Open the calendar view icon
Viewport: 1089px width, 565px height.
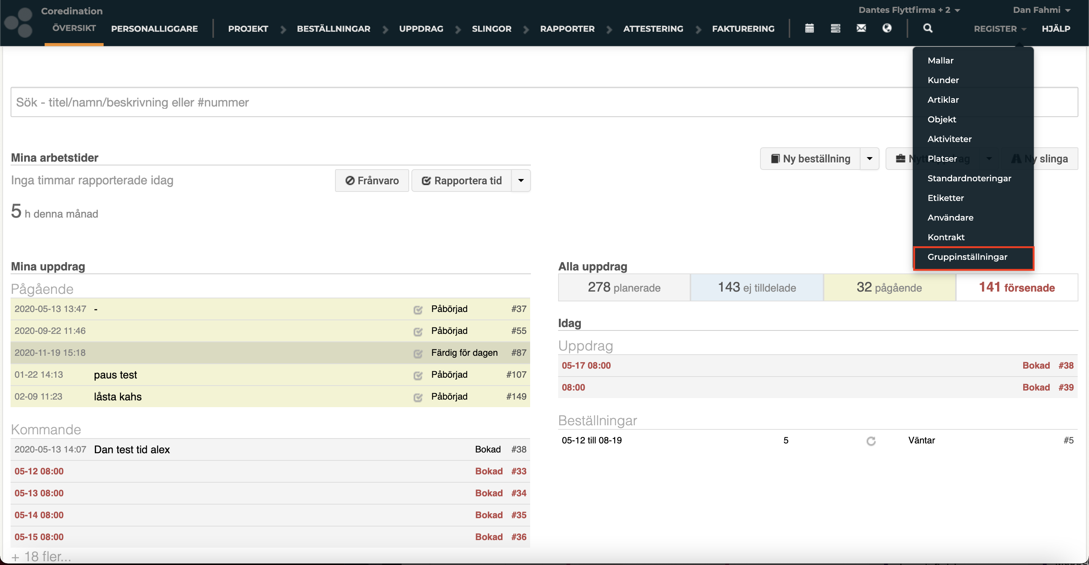point(809,28)
